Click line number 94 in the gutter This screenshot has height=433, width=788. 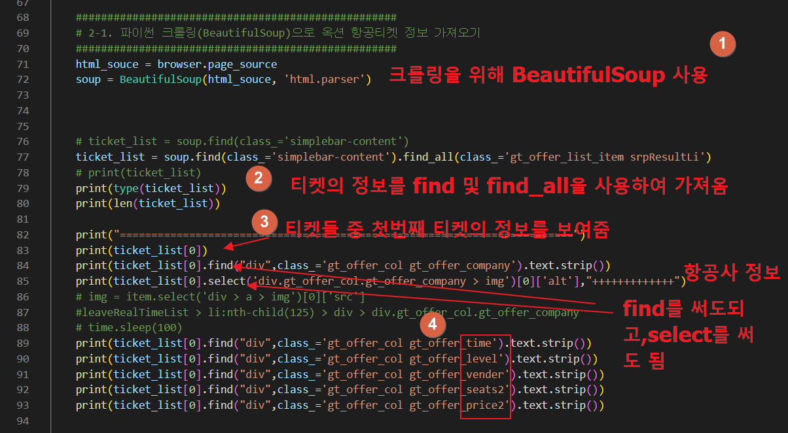pos(23,421)
